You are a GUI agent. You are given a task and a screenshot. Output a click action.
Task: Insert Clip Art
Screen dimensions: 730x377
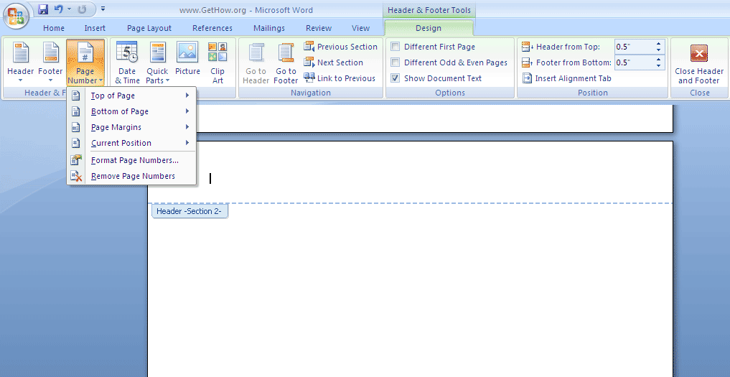[x=217, y=62]
